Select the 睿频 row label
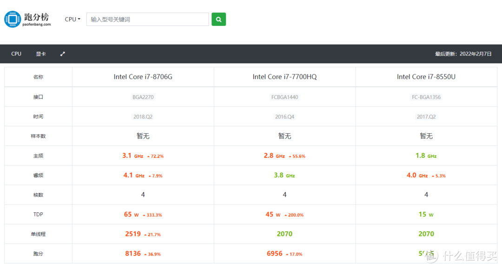502x268 pixels. click(38, 175)
